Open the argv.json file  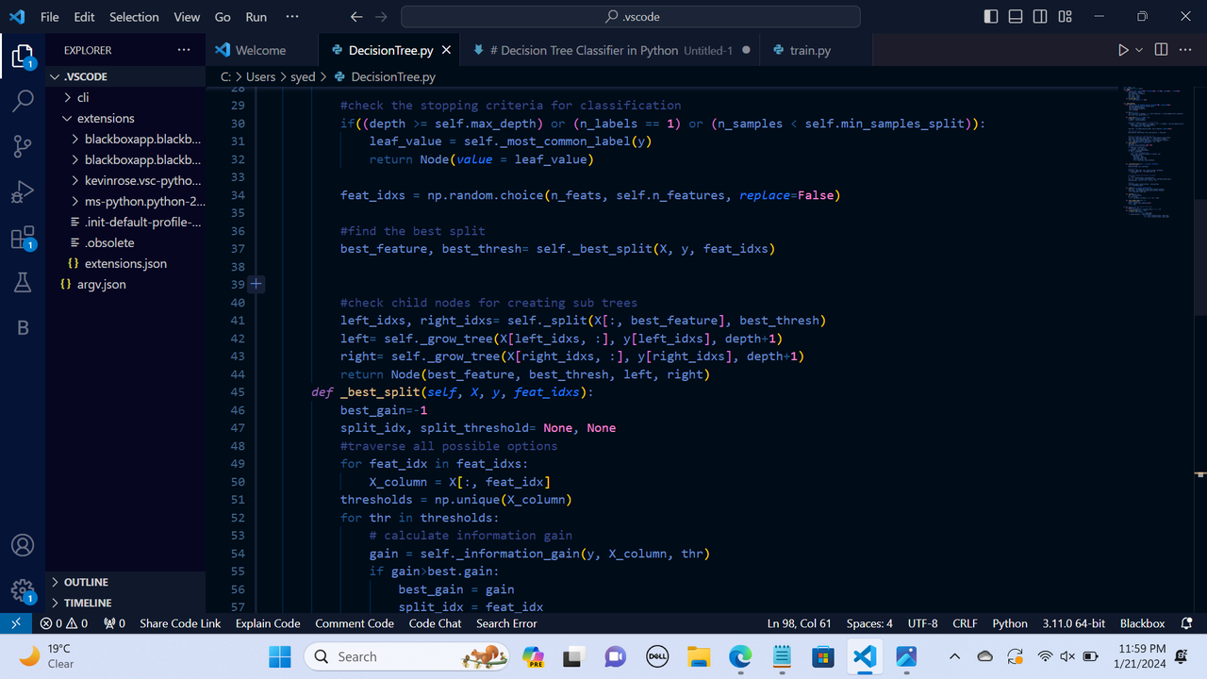pyautogui.click(x=125, y=284)
